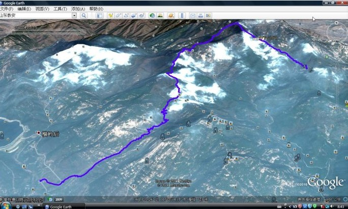Screen dimensions: 348x209
Task: Open the Windows Start orb
Action: pos(5,205)
